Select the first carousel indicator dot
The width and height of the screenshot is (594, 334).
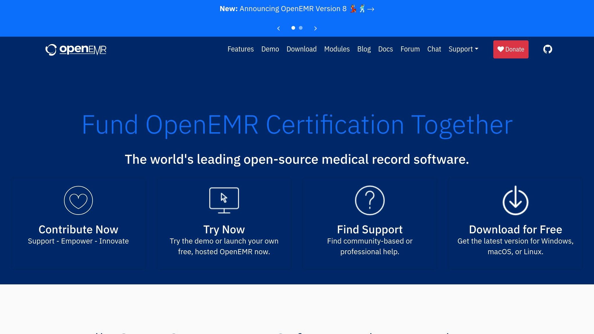point(293,28)
